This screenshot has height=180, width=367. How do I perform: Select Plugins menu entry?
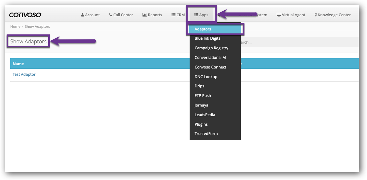click(215, 124)
